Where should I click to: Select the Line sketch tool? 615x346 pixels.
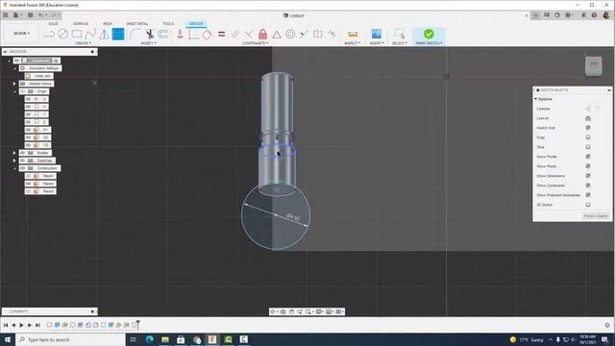coord(49,35)
